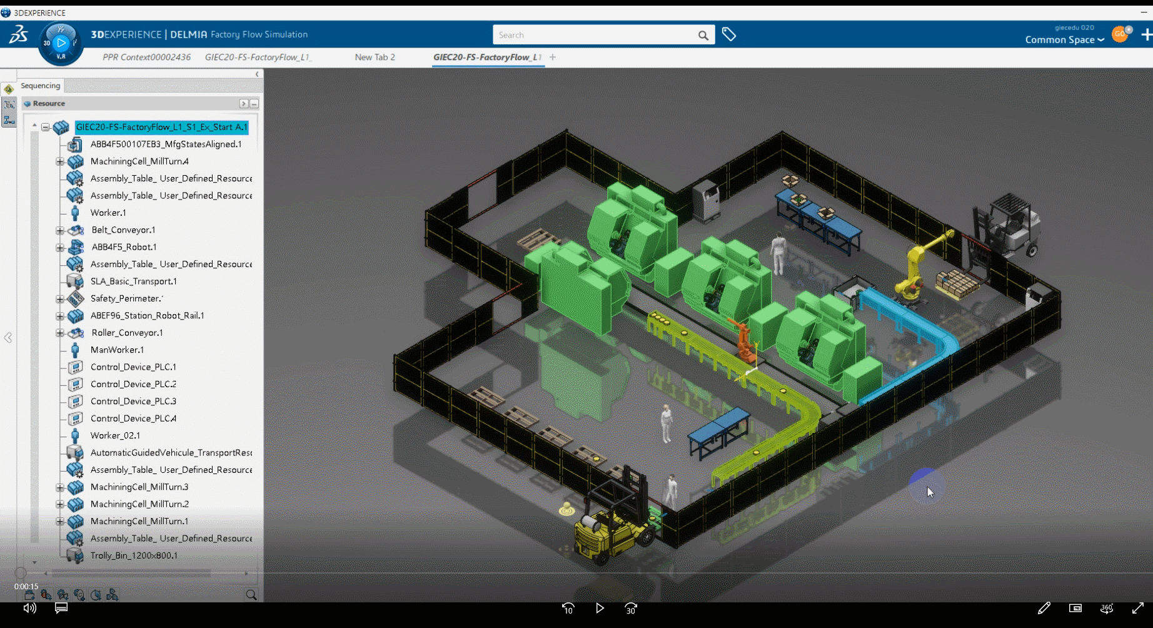1153x628 pixels.
Task: Rewind video 10 seconds
Action: pyautogui.click(x=568, y=608)
